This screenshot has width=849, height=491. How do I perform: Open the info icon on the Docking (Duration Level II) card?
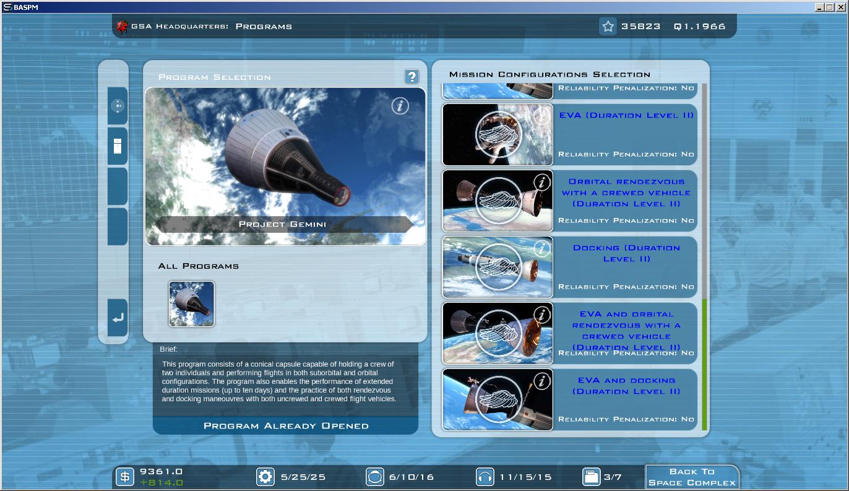coord(542,248)
